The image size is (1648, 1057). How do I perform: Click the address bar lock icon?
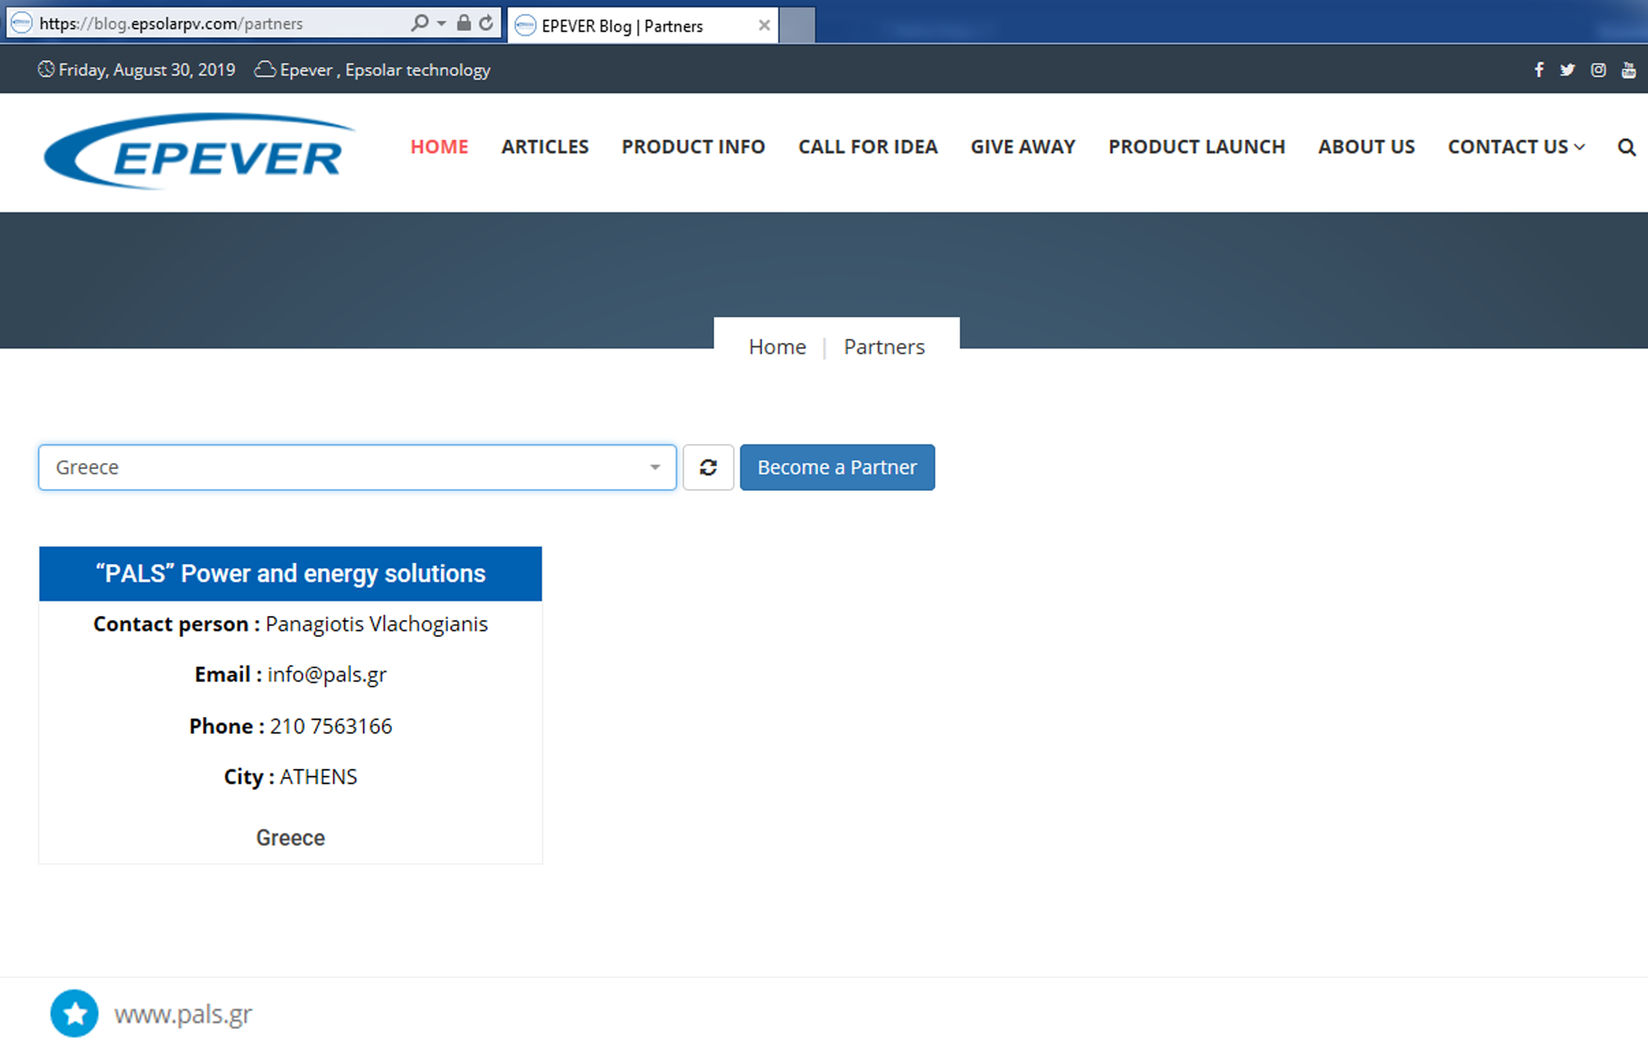464,23
